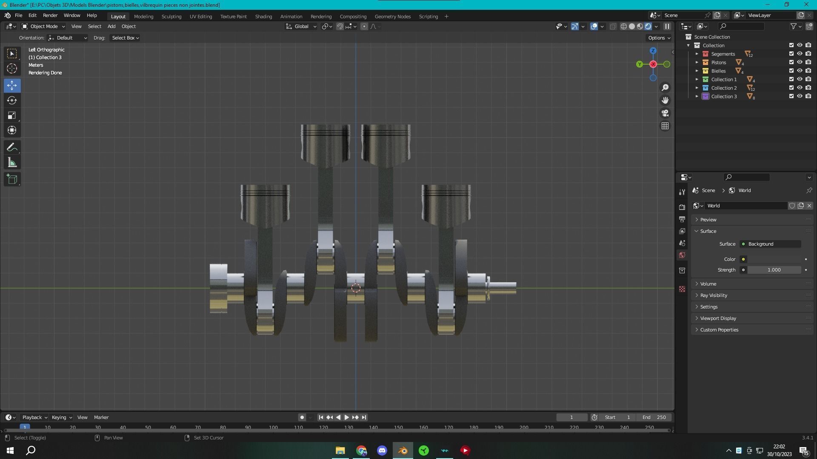817x459 pixels.
Task: Select the Annotate tool
Action: (x=12, y=147)
